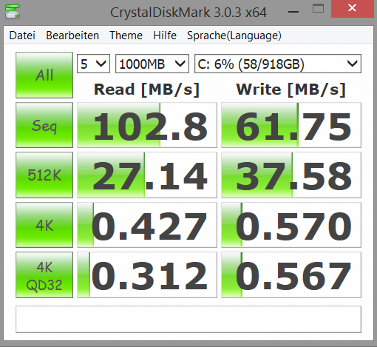Click the Seq read result 102.8
This screenshot has height=347, width=377.
pos(147,125)
